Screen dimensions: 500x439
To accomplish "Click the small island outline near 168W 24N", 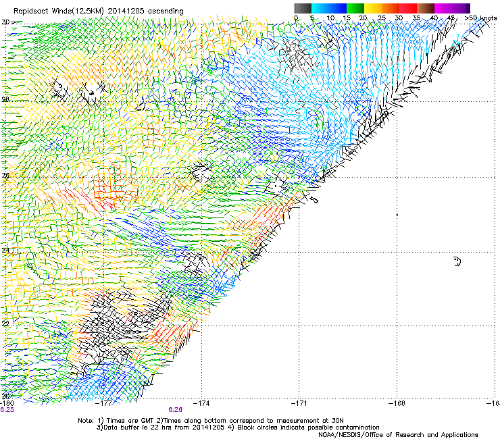I will coord(457,261).
